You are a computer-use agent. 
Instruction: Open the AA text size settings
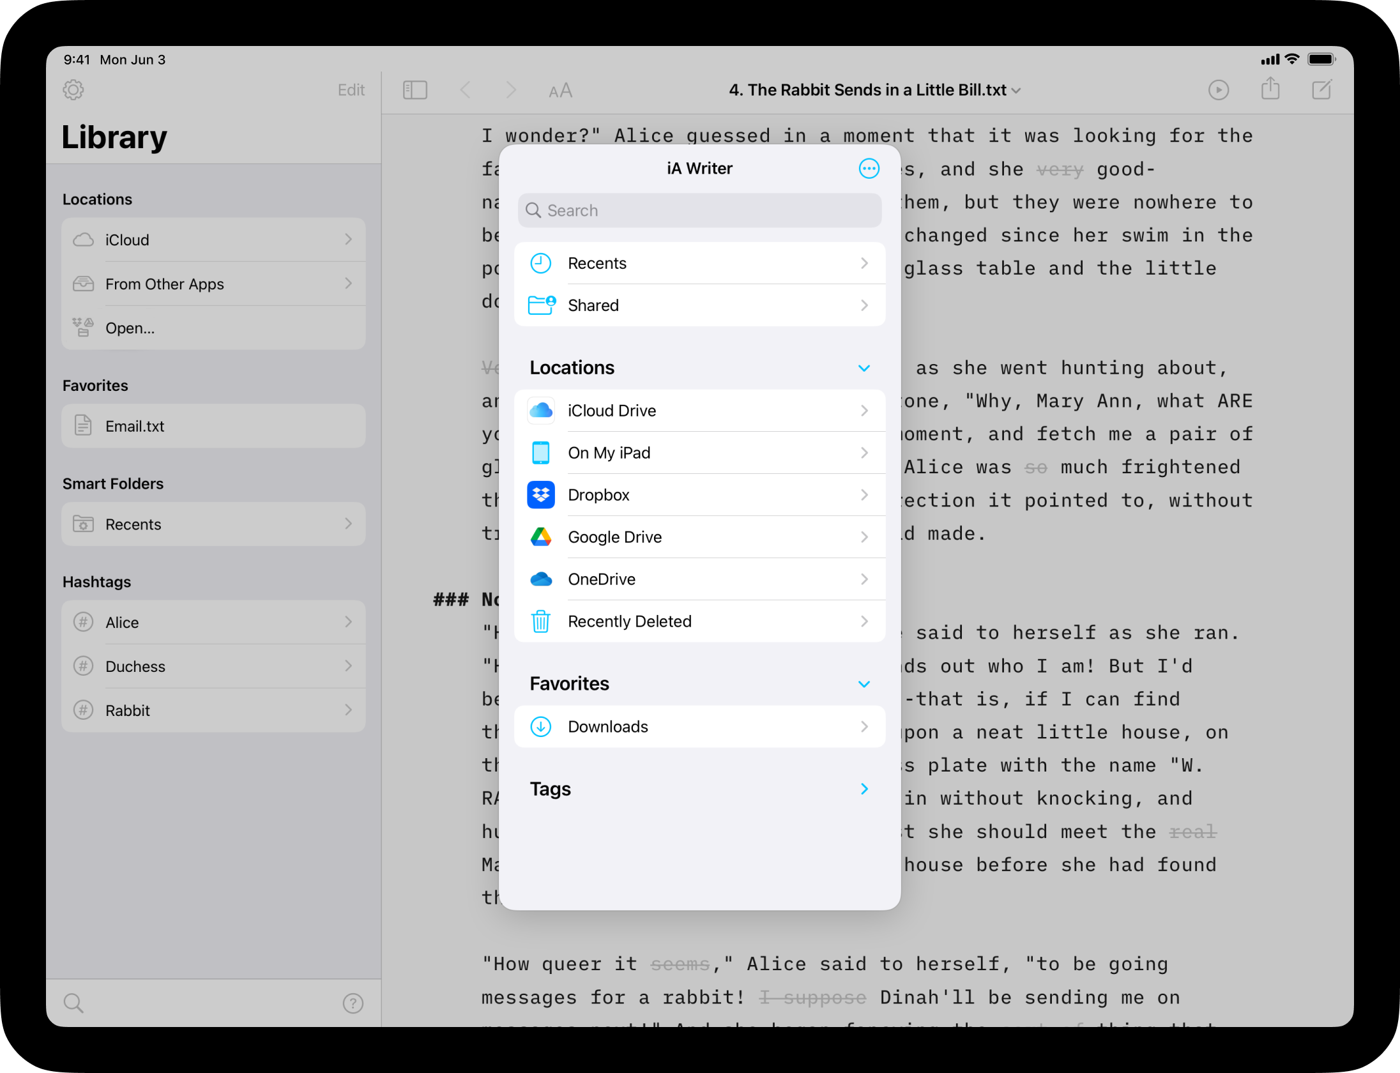pos(560,91)
